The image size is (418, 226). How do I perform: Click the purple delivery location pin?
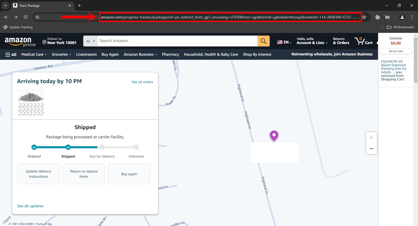pyautogui.click(x=274, y=135)
